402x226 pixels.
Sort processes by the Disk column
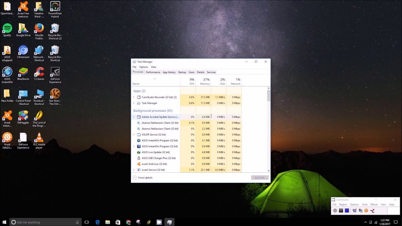219,81
